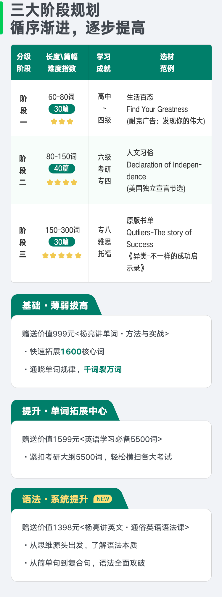Click the 分级阶段 column header
Image resolution: width=222 pixels, height=597 pixels.
pyautogui.click(x=24, y=63)
